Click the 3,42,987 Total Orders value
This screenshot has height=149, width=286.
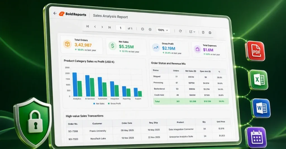(x=83, y=45)
